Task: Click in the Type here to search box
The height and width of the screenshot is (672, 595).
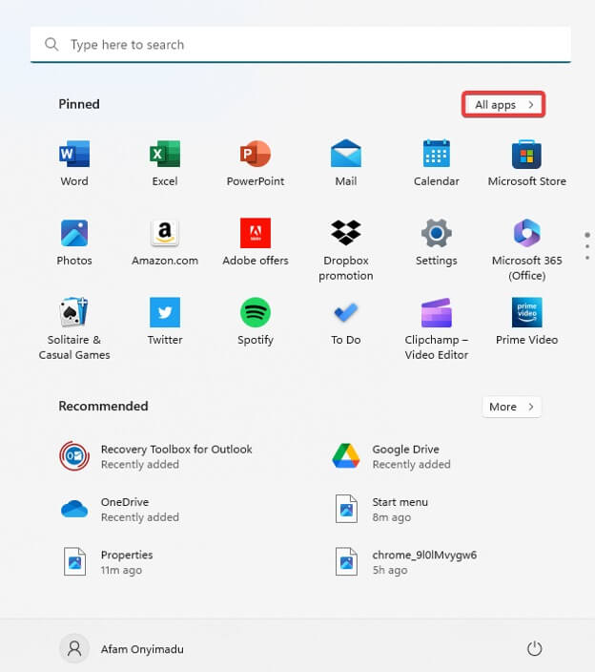Action: [300, 45]
